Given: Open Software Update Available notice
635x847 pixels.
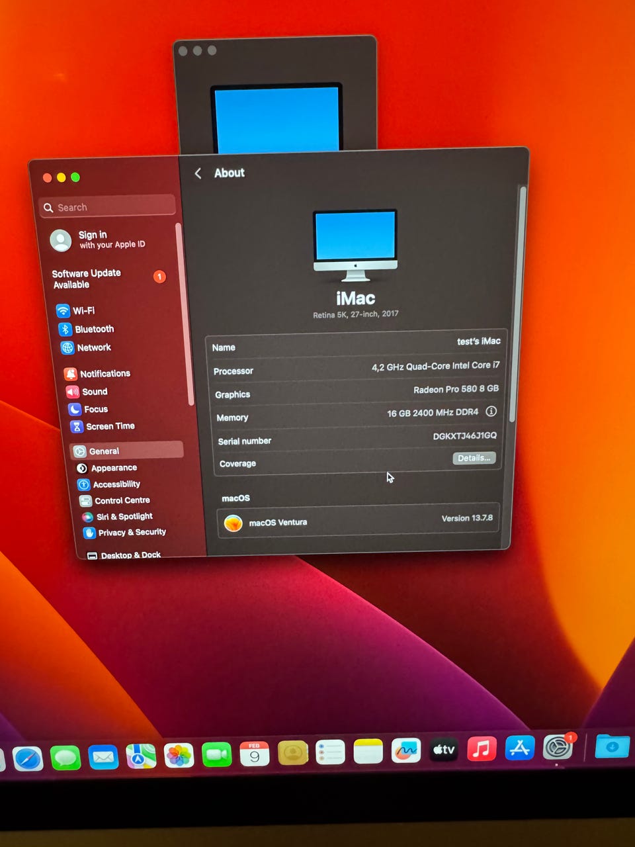Looking at the screenshot, I should point(108,279).
